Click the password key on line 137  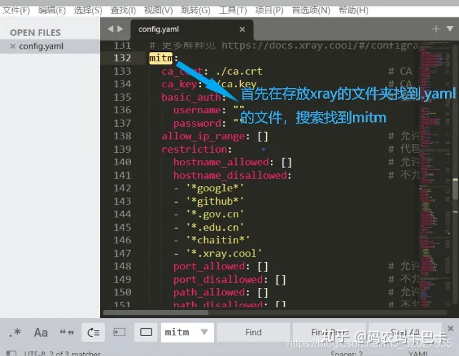tap(197, 123)
